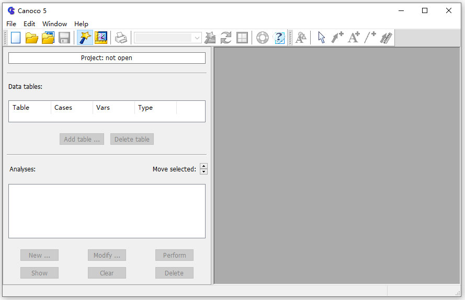Click the refresh arrows icon
This screenshot has height=300, width=465.
pyautogui.click(x=226, y=38)
